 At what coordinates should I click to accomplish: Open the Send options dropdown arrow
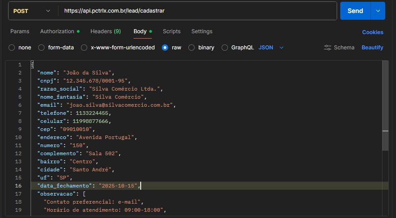(x=378, y=11)
